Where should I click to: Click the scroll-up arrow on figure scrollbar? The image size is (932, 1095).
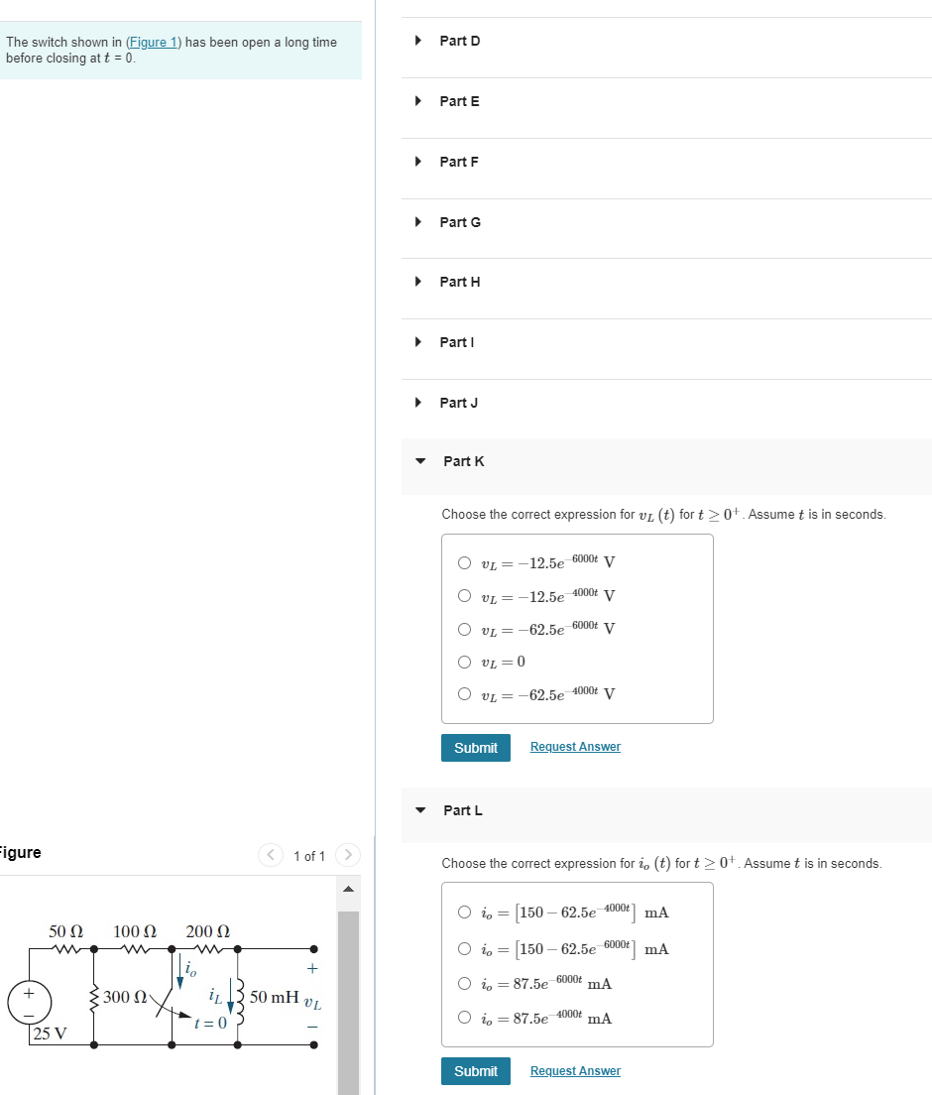[348, 889]
